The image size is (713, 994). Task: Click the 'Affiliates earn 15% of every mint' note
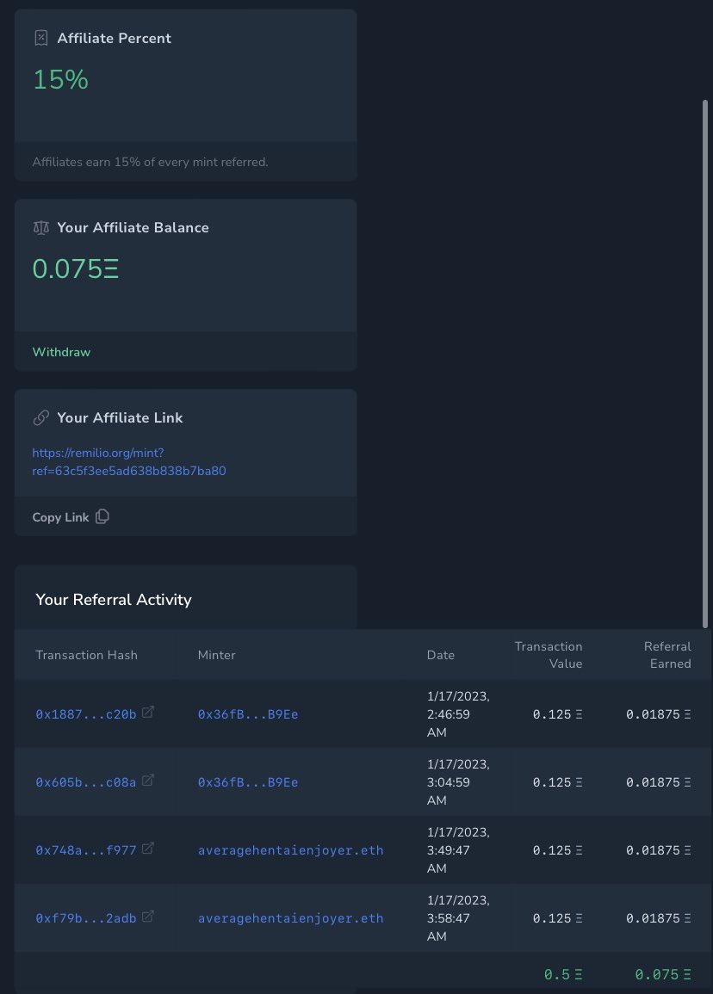pos(151,162)
